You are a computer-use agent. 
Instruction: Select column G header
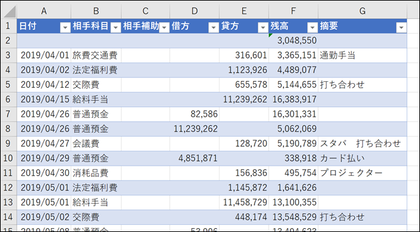pyautogui.click(x=363, y=11)
